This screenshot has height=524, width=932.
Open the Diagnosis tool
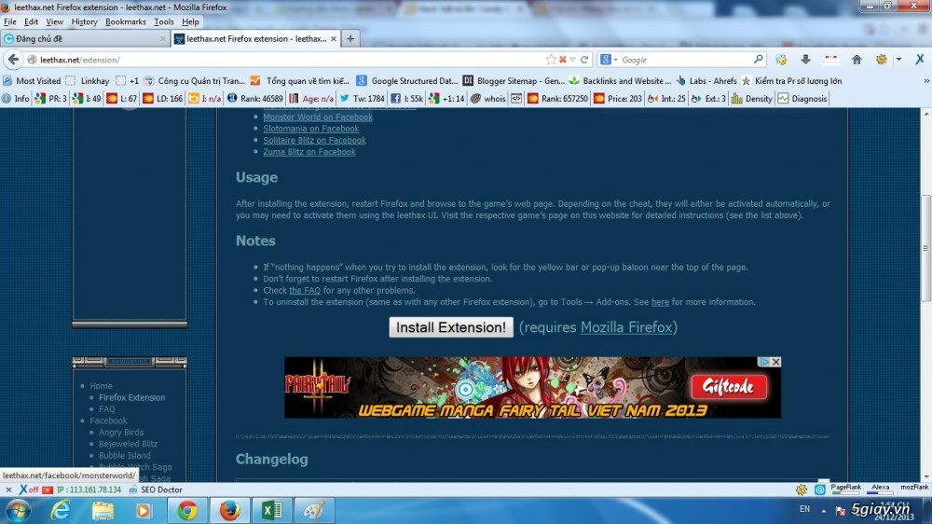(x=802, y=99)
